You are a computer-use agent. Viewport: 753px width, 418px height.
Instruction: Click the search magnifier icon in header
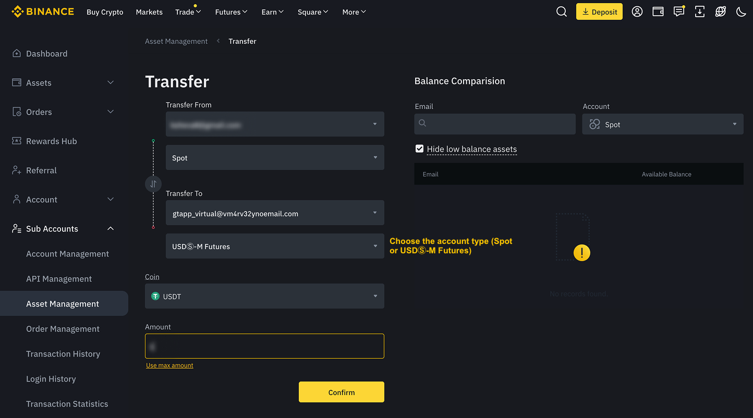coord(561,12)
